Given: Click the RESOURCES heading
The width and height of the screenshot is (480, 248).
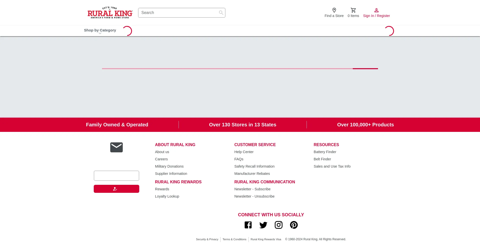Looking at the screenshot, I should click(326, 145).
